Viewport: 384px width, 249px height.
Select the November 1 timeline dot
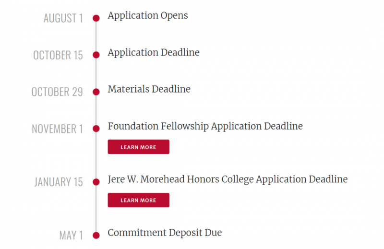click(96, 129)
